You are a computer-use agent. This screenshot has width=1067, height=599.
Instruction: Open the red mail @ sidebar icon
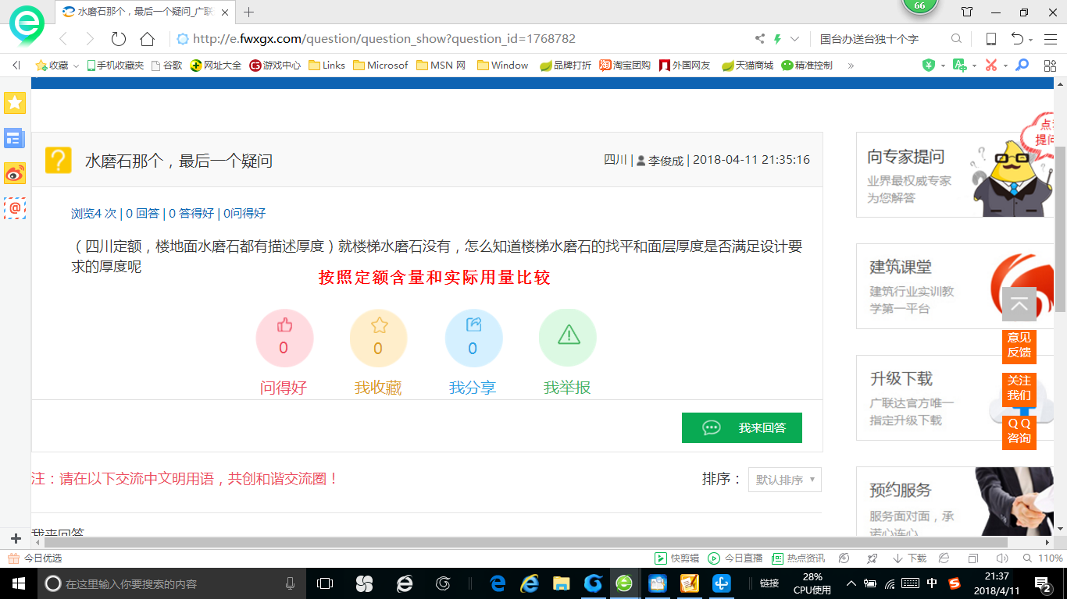[x=15, y=208]
